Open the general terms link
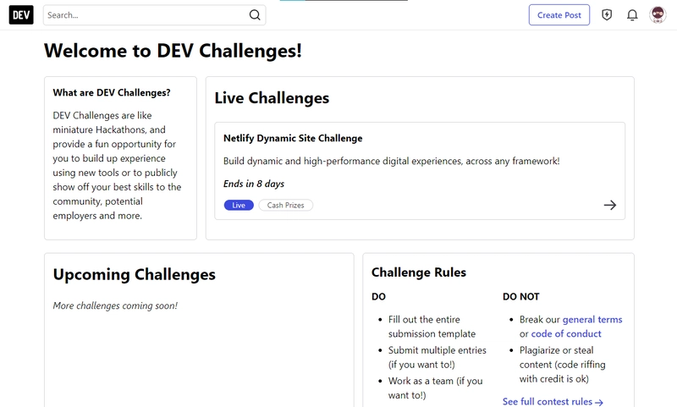 click(592, 319)
